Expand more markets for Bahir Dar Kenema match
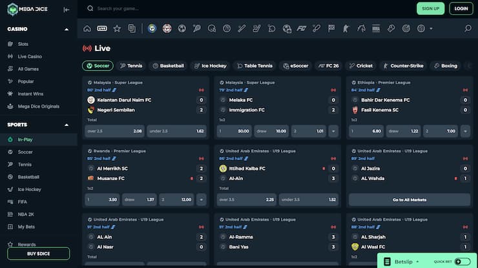This screenshot has width=478, height=268. (x=466, y=131)
